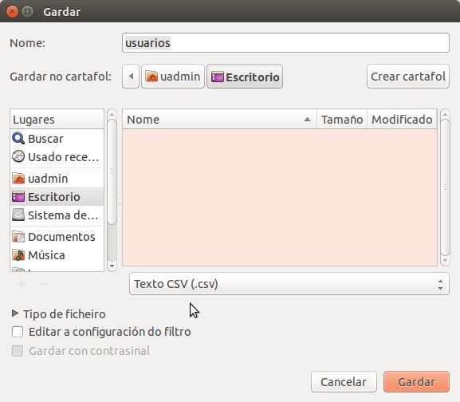Click the Documentos folder icon
This screenshot has width=460, height=402.
[x=18, y=237]
